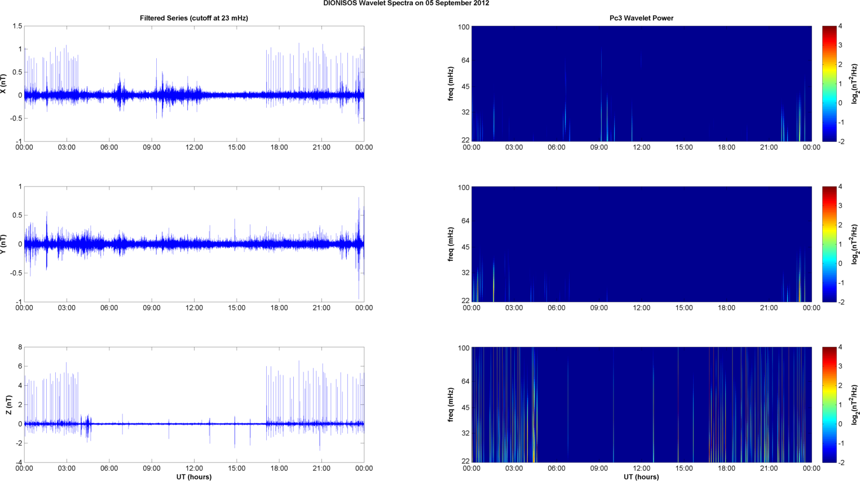
Task: Click the log2(nT²/Hz) label of X color bar
Action: 854,84
